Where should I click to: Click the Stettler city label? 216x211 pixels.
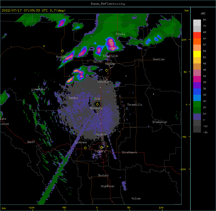point(159,59)
